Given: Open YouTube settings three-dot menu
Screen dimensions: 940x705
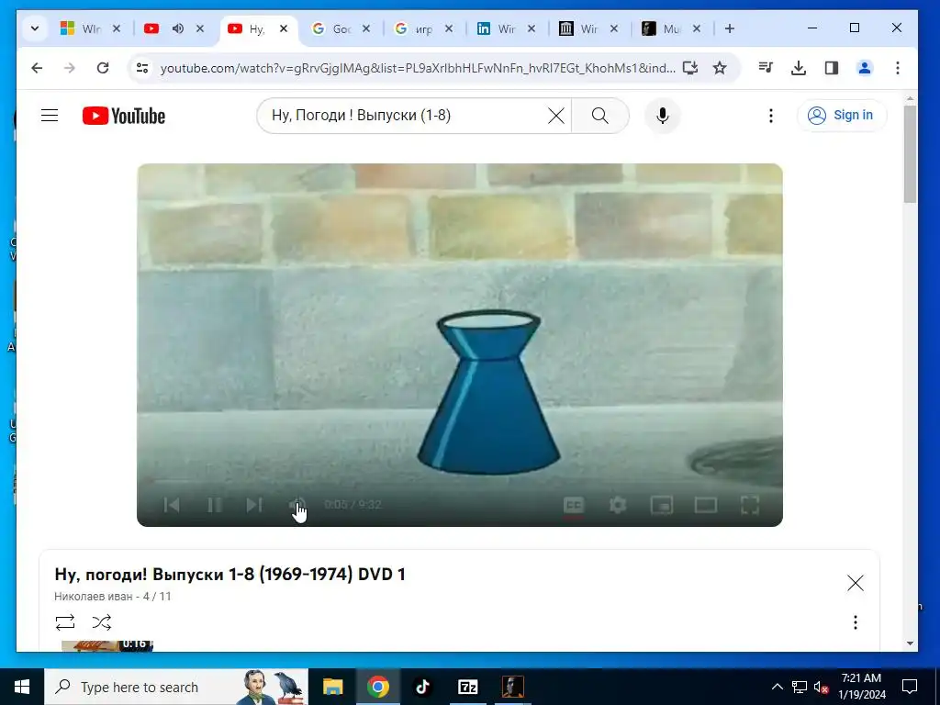Looking at the screenshot, I should (771, 116).
